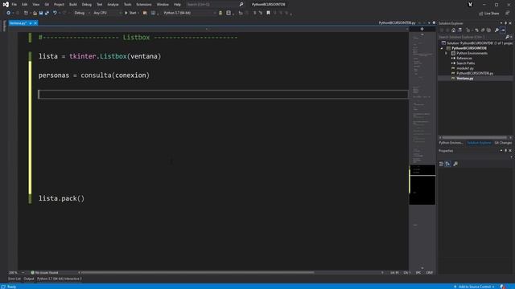Screen dimensions: 515x289
Task: Click the Navigate Backward toolbar icon
Action: point(9,13)
